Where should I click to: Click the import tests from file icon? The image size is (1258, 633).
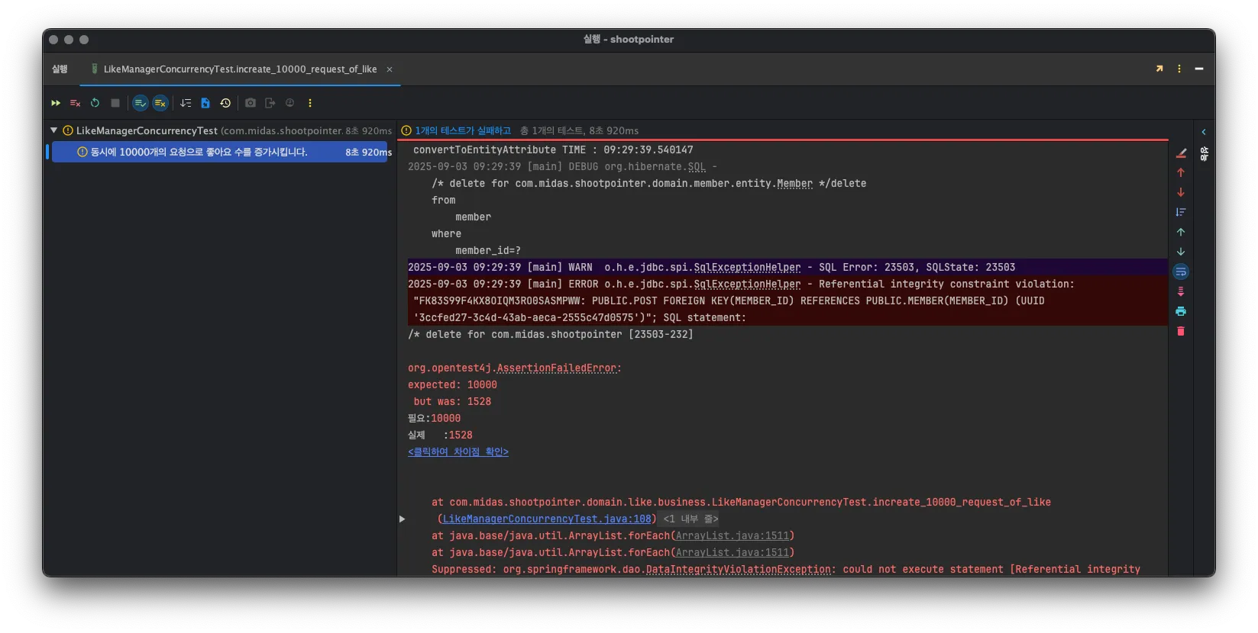[x=205, y=103]
